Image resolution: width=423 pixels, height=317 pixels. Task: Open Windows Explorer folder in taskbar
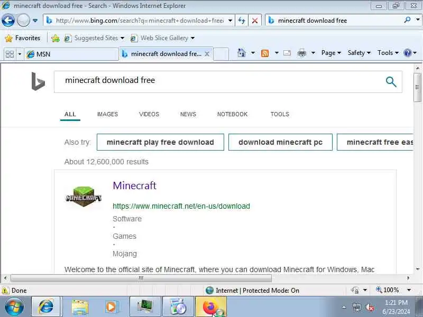(80, 307)
